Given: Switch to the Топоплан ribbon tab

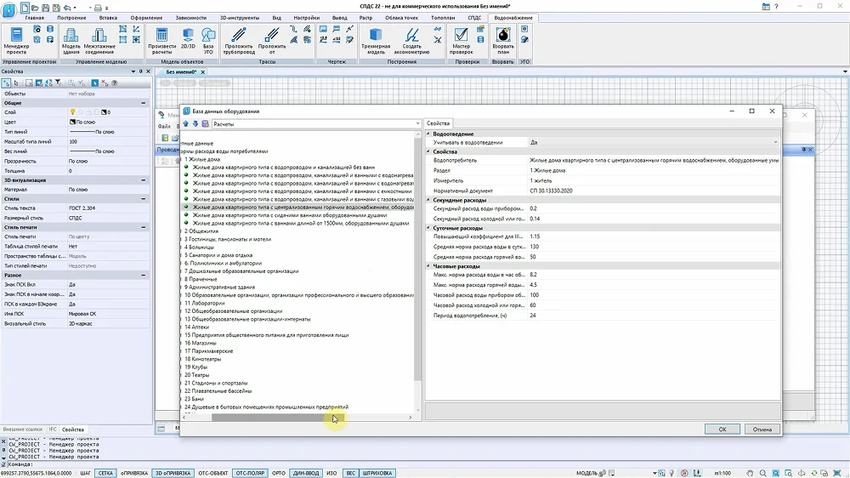Looking at the screenshot, I should pos(443,18).
